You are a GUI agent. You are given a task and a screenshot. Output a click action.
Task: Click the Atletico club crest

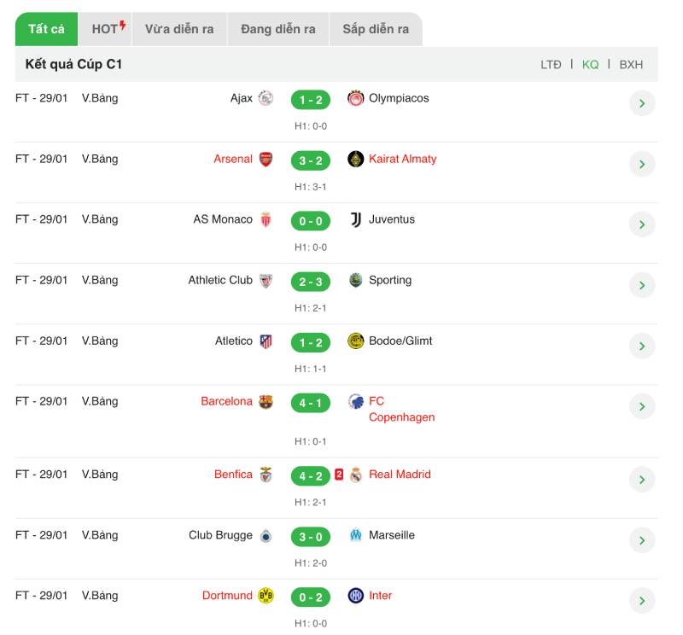266,341
